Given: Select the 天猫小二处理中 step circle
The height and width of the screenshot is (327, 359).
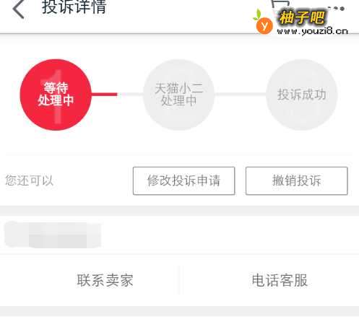Looking at the screenshot, I should (178, 95).
